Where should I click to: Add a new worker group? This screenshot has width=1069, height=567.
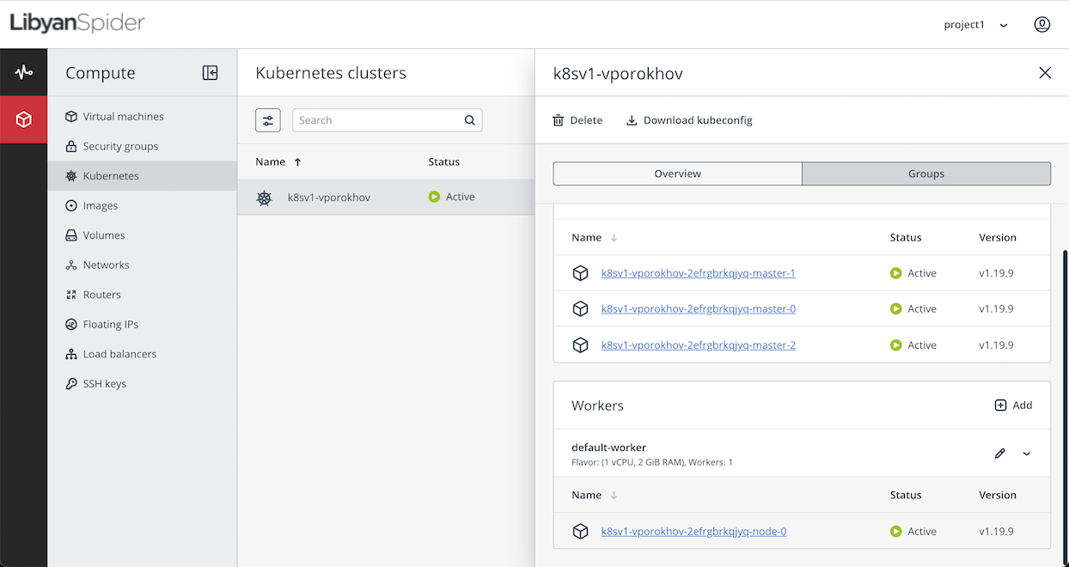1013,405
